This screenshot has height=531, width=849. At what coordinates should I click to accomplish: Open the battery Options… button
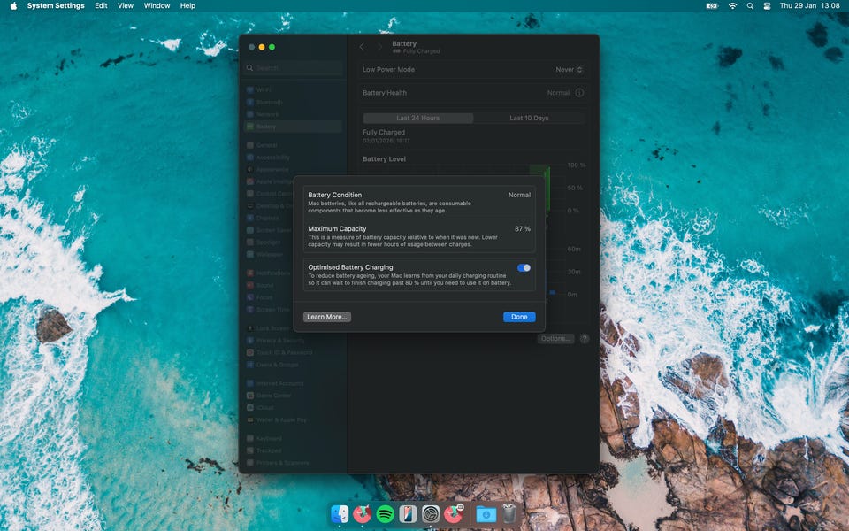click(x=555, y=339)
